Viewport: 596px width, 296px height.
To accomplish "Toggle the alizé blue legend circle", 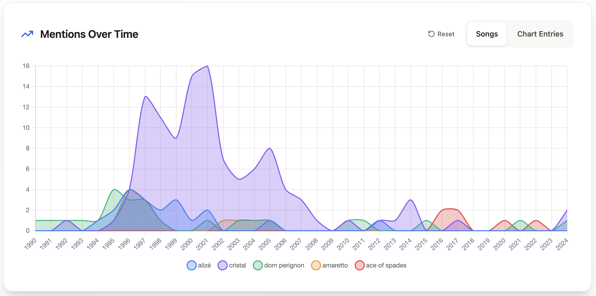I will point(191,265).
